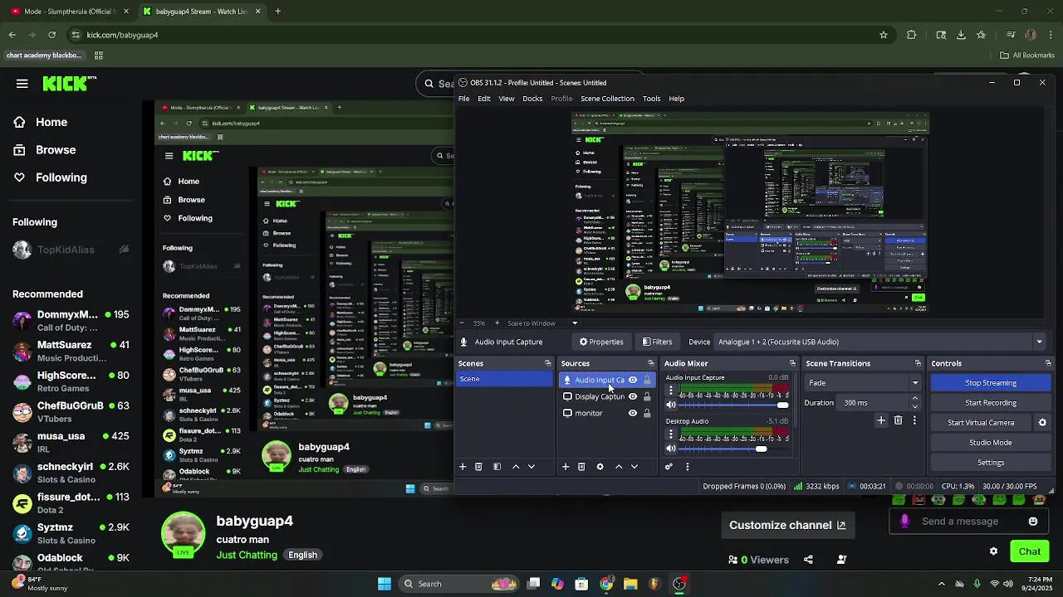1063x597 pixels.
Task: Toggle Studio Mode in Controls
Action: click(990, 443)
